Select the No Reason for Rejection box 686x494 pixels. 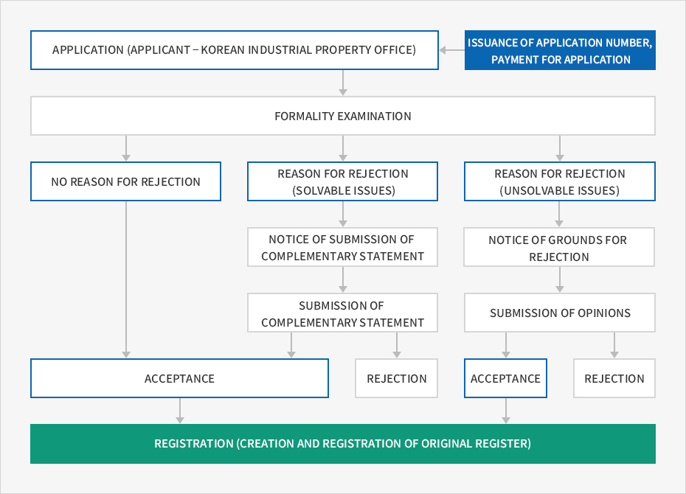pos(125,181)
